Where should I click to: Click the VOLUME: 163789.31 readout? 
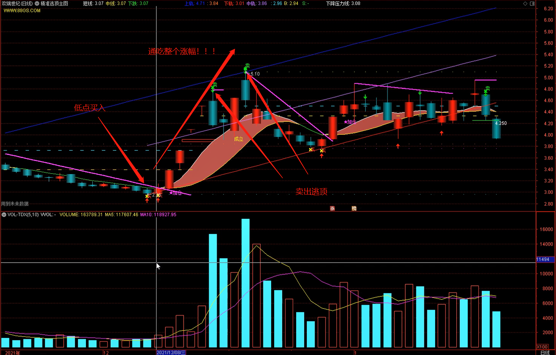coord(81,215)
